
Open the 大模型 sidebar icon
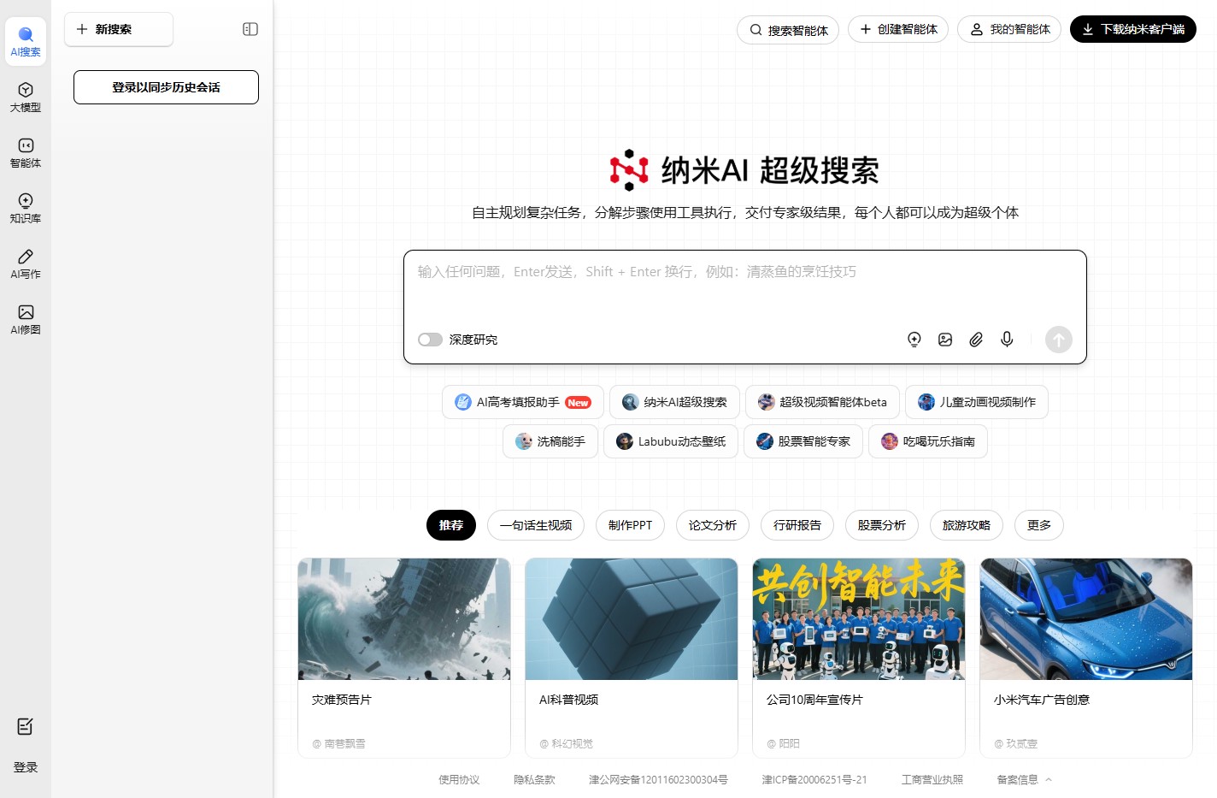pos(26,97)
